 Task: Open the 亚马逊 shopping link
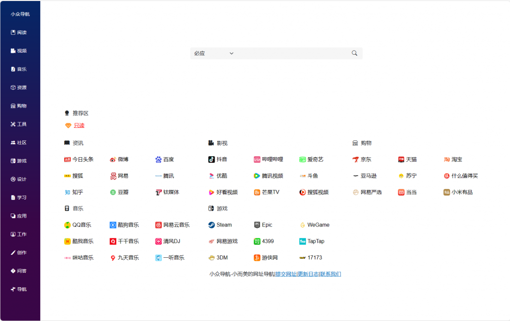click(365, 176)
